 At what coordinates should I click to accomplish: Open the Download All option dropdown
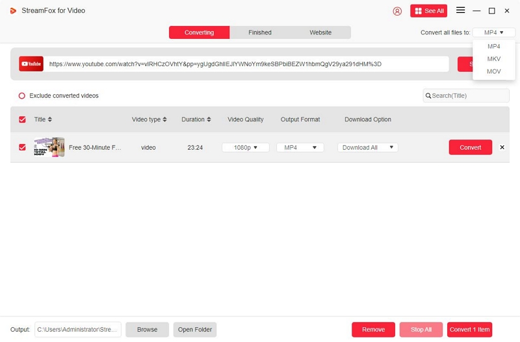368,147
